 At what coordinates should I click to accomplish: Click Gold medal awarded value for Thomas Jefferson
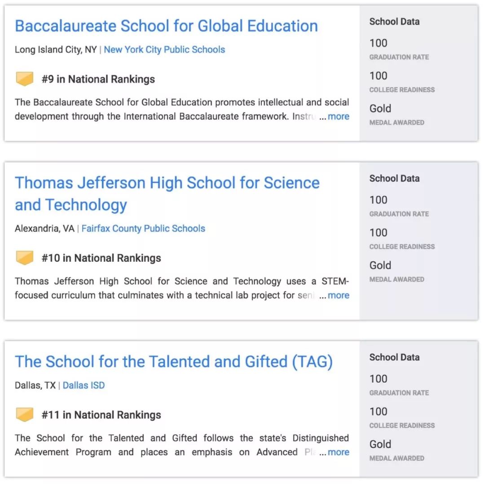pos(380,265)
